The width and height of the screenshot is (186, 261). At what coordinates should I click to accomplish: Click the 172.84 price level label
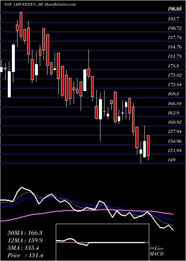[175, 85]
